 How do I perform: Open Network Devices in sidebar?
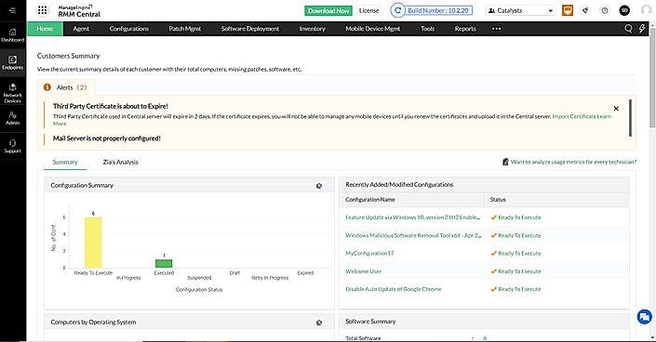(12, 93)
